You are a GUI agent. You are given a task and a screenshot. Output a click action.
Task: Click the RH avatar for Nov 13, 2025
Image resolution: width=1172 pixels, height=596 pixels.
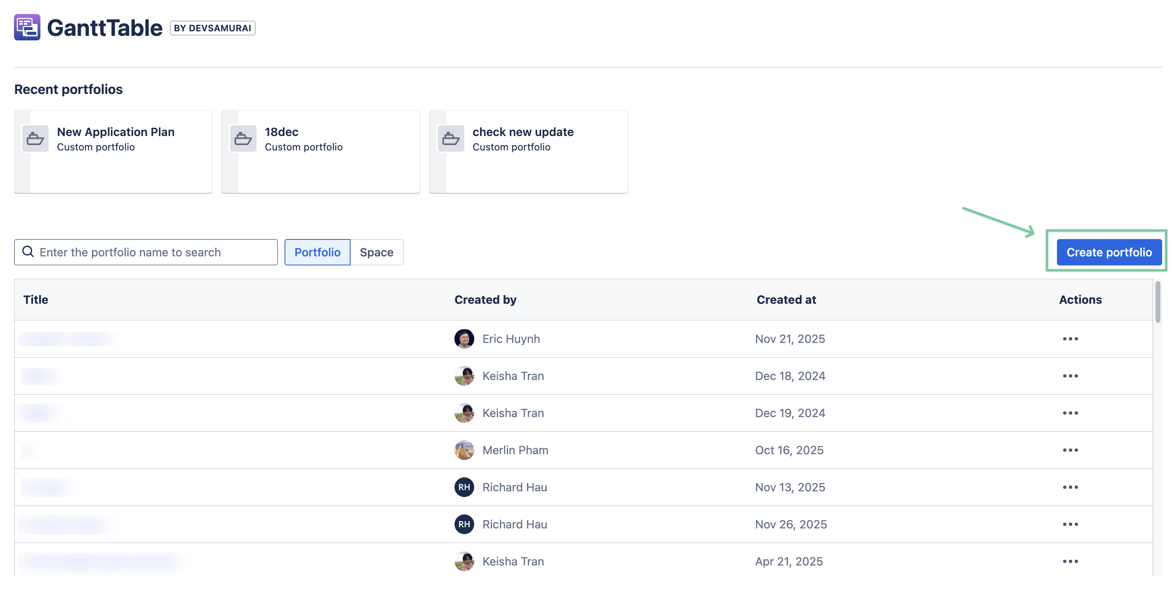[464, 487]
